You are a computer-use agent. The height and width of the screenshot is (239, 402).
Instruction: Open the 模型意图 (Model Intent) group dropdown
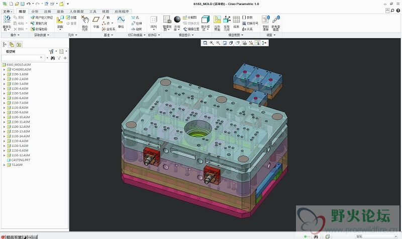click(x=236, y=35)
